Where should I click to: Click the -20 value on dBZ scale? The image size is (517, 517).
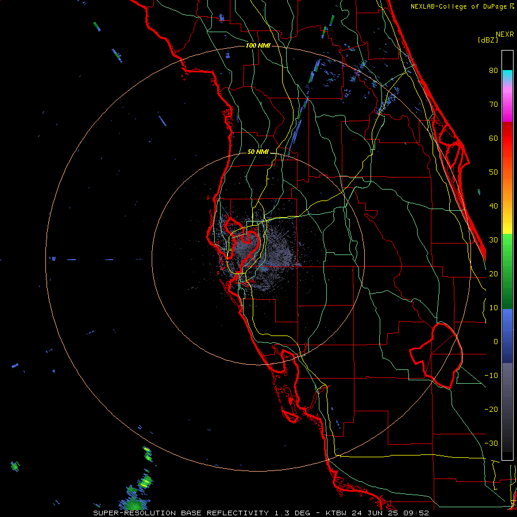point(491,410)
